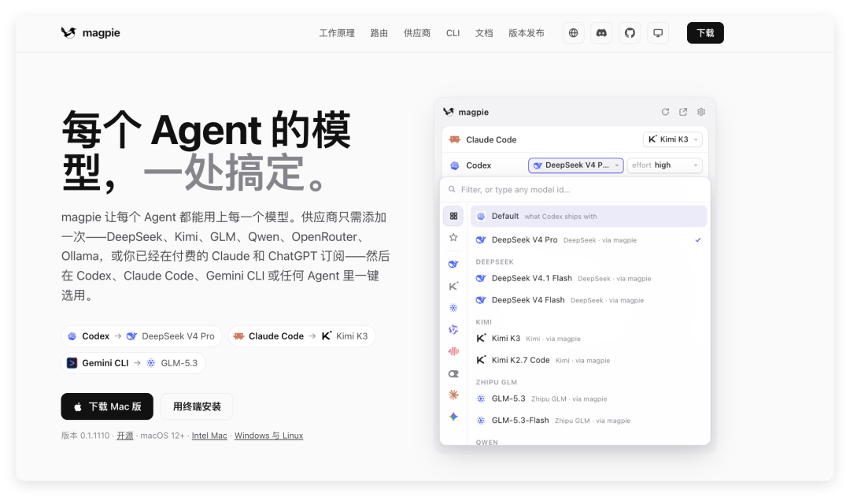Open the GitHub icon link
Viewport: 850px width, 497px height.
tap(630, 33)
